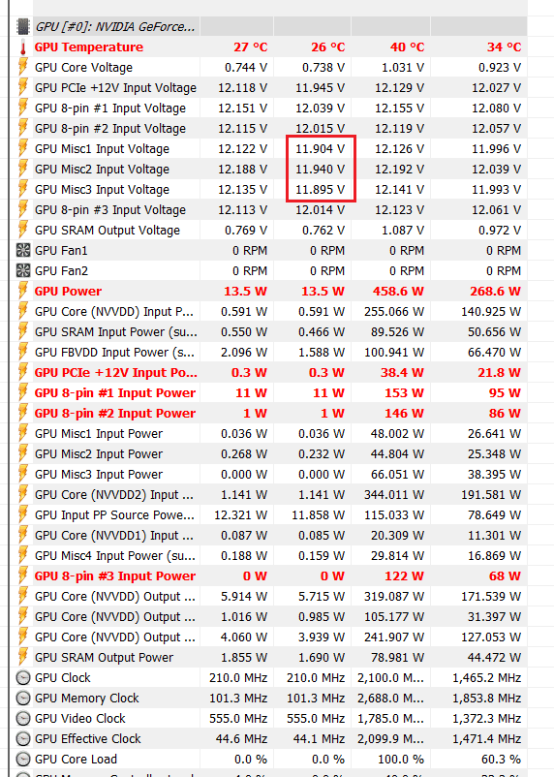Click the clock icon beside GPU Memory Clock
This screenshot has height=777, width=554.
[x=23, y=699]
